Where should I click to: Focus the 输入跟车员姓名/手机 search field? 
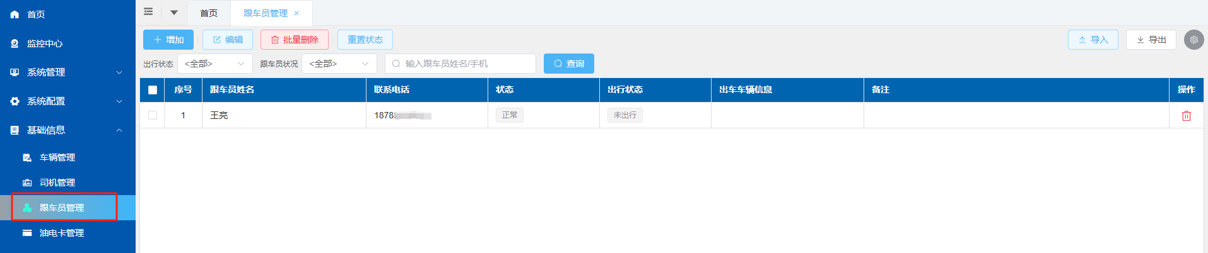click(460, 64)
